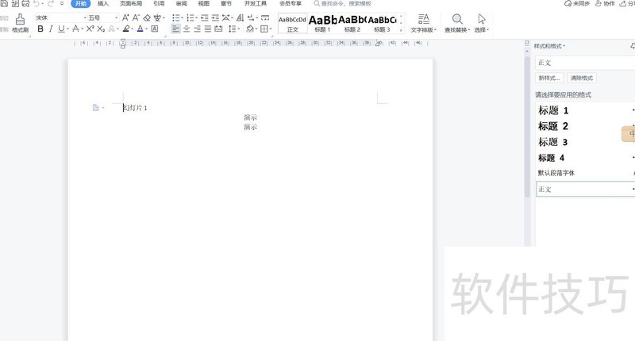Click the 清除格式 button
Image resolution: width=635 pixels, height=341 pixels.
(582, 78)
